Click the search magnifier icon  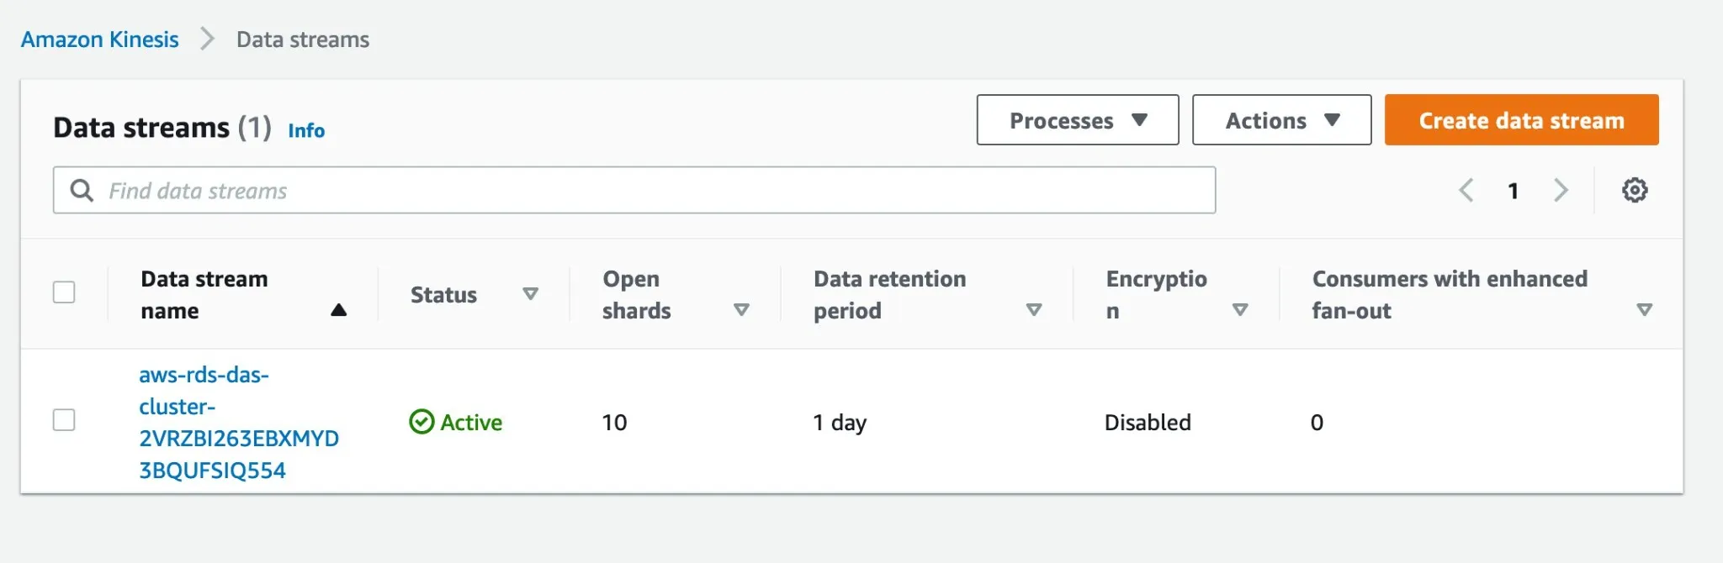[x=82, y=191]
